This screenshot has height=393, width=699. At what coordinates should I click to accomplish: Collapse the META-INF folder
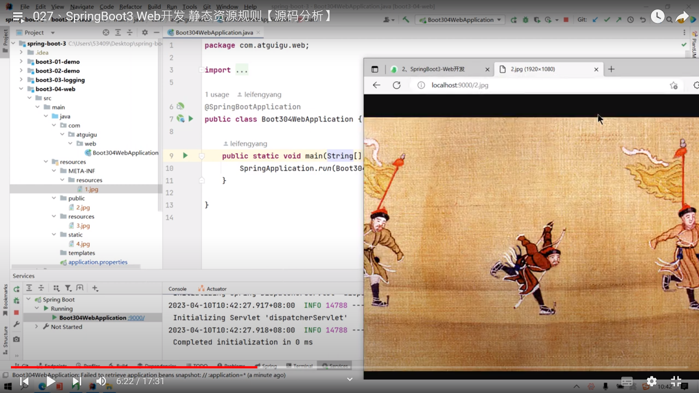(x=54, y=171)
